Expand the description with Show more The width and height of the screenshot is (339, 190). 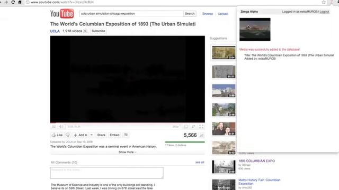127,152
